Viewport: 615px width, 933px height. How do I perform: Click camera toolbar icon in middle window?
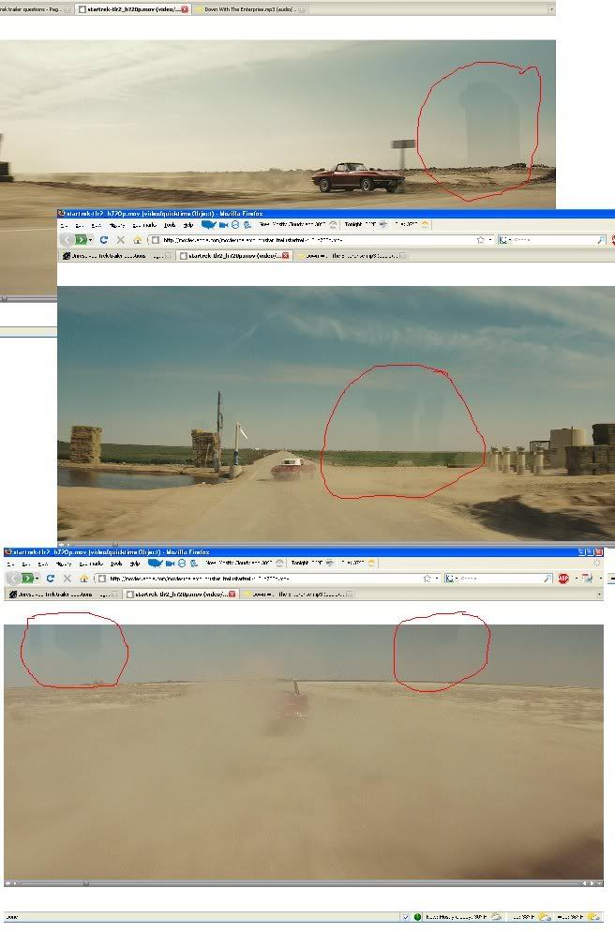click(224, 224)
